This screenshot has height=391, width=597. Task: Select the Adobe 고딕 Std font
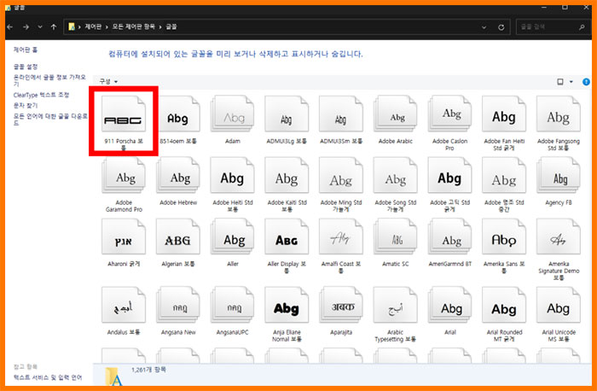tap(449, 176)
